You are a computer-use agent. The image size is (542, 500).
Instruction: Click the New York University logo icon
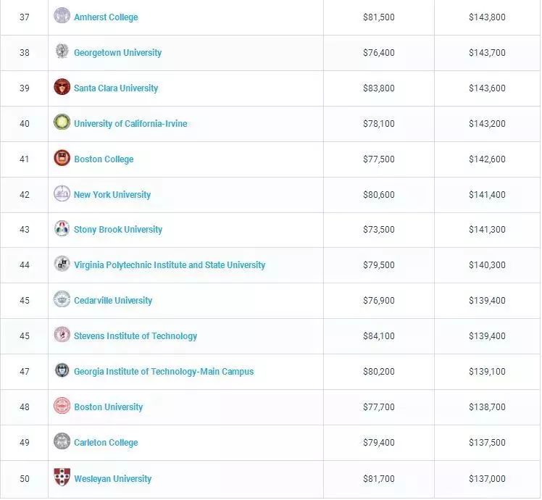62,193
